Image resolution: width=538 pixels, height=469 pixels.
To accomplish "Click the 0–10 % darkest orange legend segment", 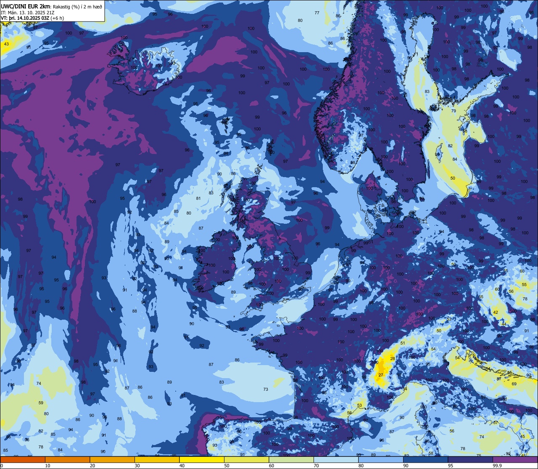I will pyautogui.click(x=23, y=459).
